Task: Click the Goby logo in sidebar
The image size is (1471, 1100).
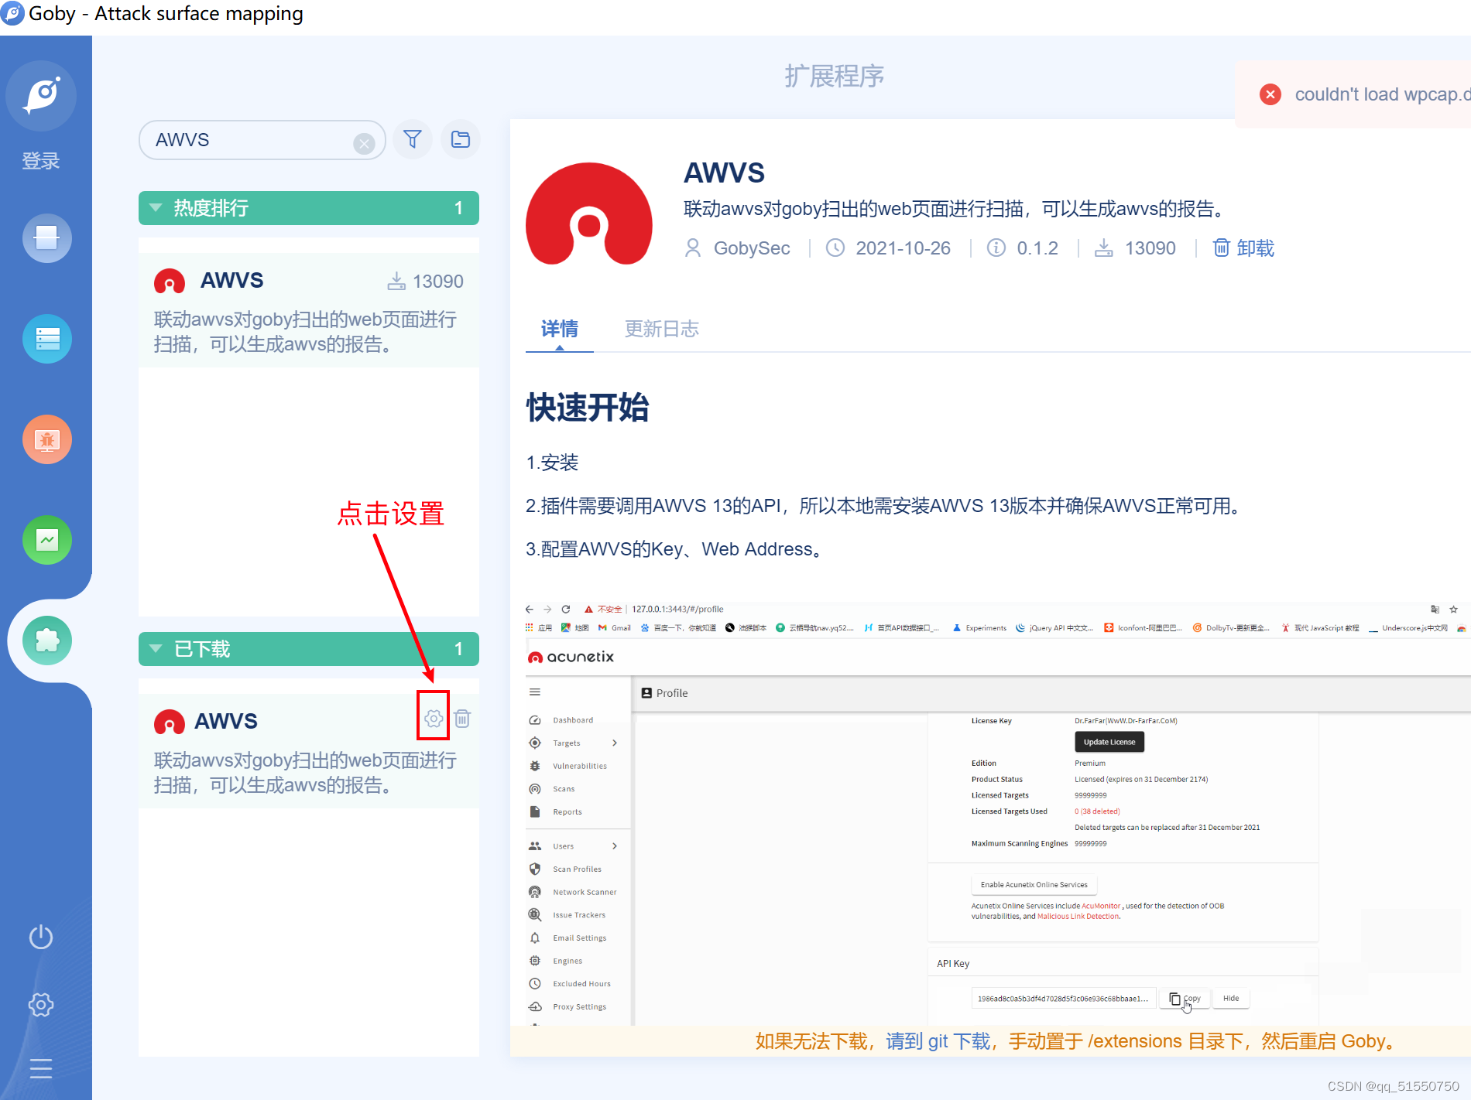Action: pyautogui.click(x=42, y=96)
